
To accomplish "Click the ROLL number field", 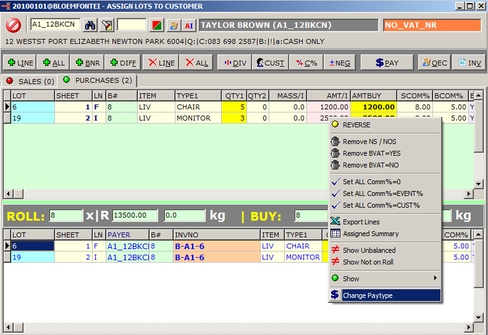I will point(66,216).
